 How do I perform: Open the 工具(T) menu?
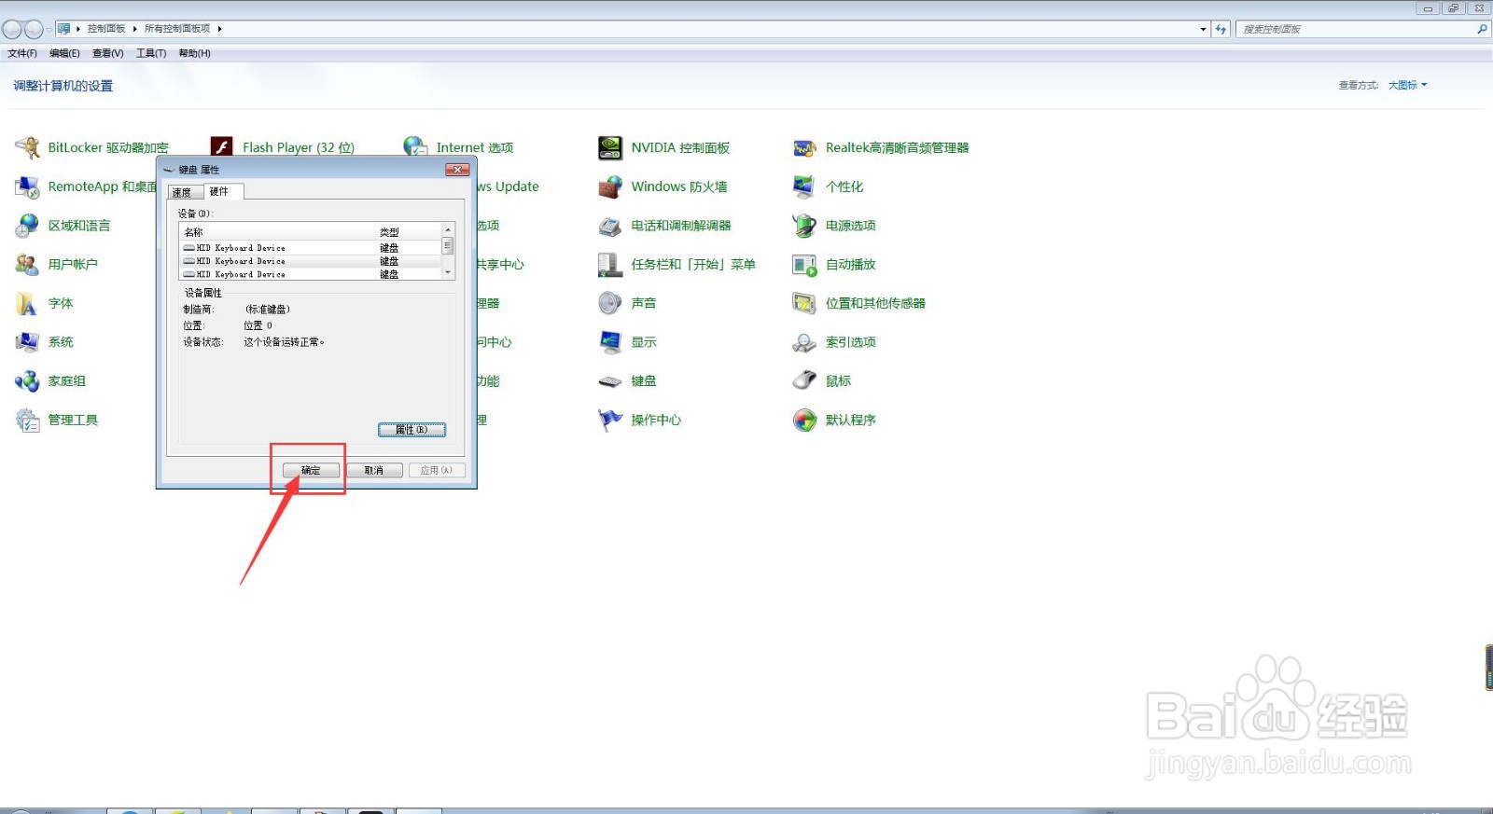tap(151, 53)
